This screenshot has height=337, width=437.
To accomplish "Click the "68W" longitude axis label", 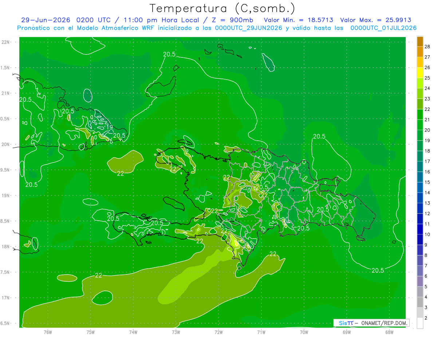I will [389, 332].
